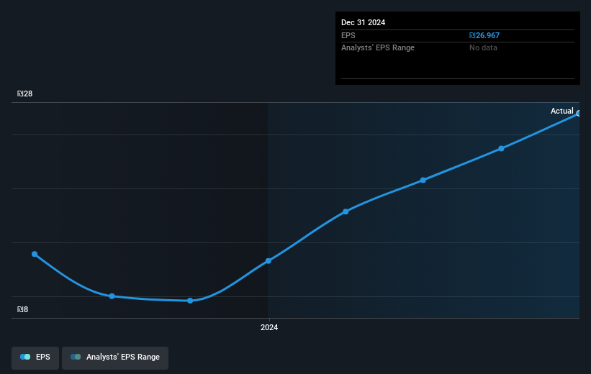Click the Actual endpoint data marker

[x=579, y=114]
